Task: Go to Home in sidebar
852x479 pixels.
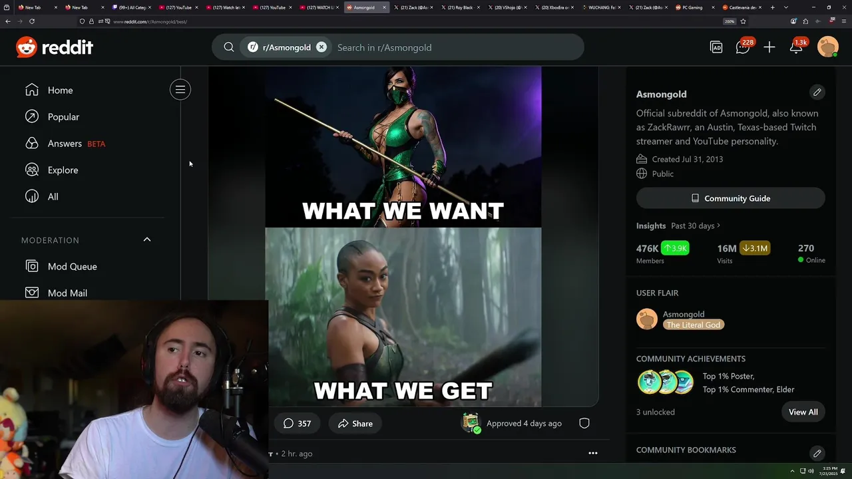Action: click(x=60, y=90)
